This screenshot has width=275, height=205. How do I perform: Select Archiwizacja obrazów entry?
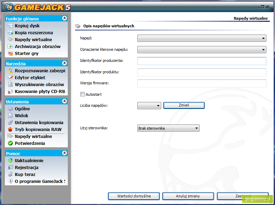point(38,47)
